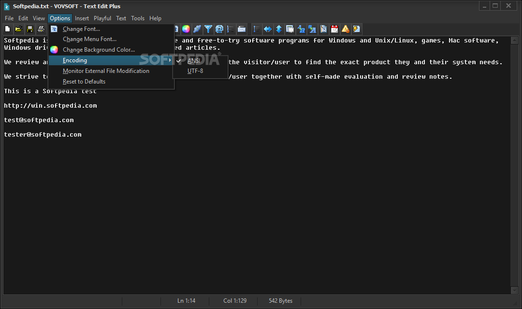This screenshot has width=522, height=309.
Task: Click the warning triangle toolbar icon
Action: tap(346, 29)
